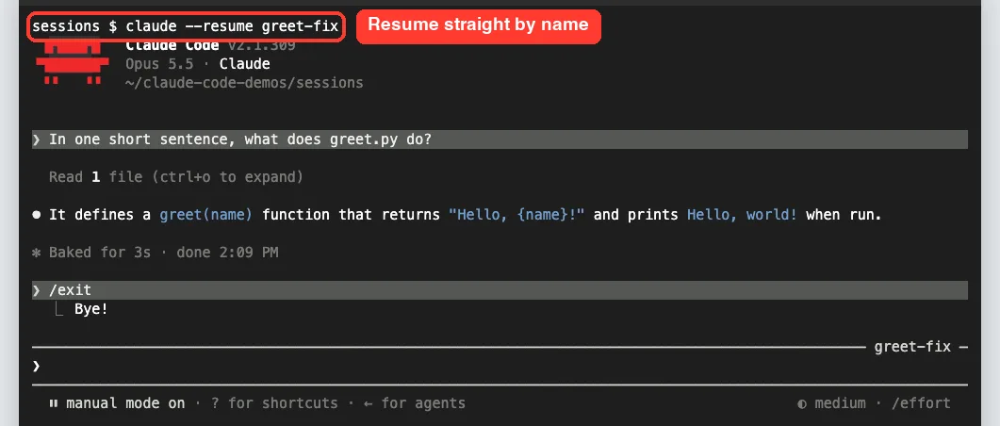This screenshot has width=1000, height=426.
Task: Click the 'Opus 5.5 · Claude' model line
Action: [198, 64]
